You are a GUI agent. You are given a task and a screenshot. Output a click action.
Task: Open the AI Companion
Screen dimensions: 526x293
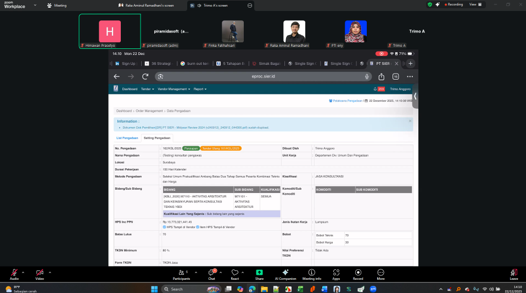pos(285,273)
